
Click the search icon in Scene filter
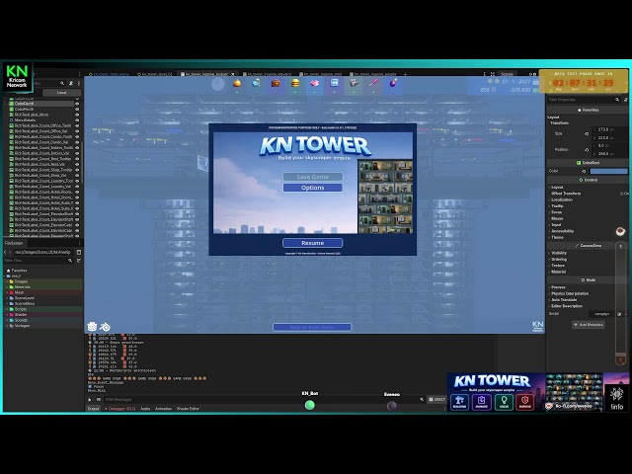click(62, 83)
